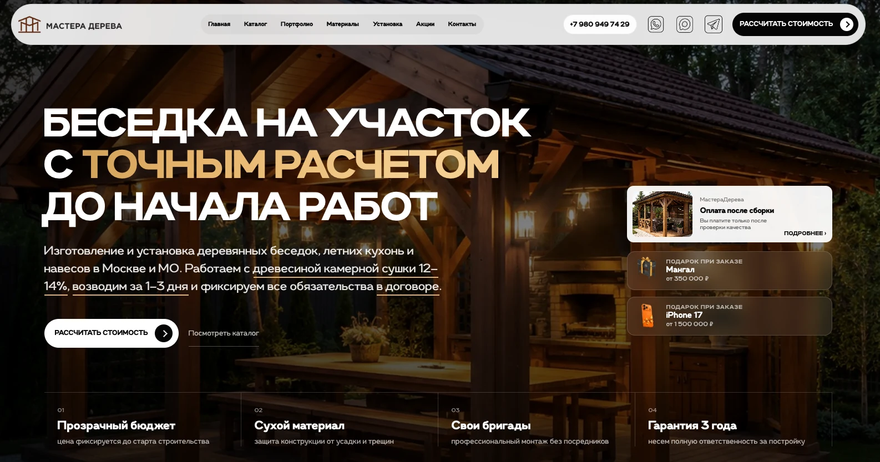
Task: Select Установка in the navigation bar
Action: coord(387,24)
